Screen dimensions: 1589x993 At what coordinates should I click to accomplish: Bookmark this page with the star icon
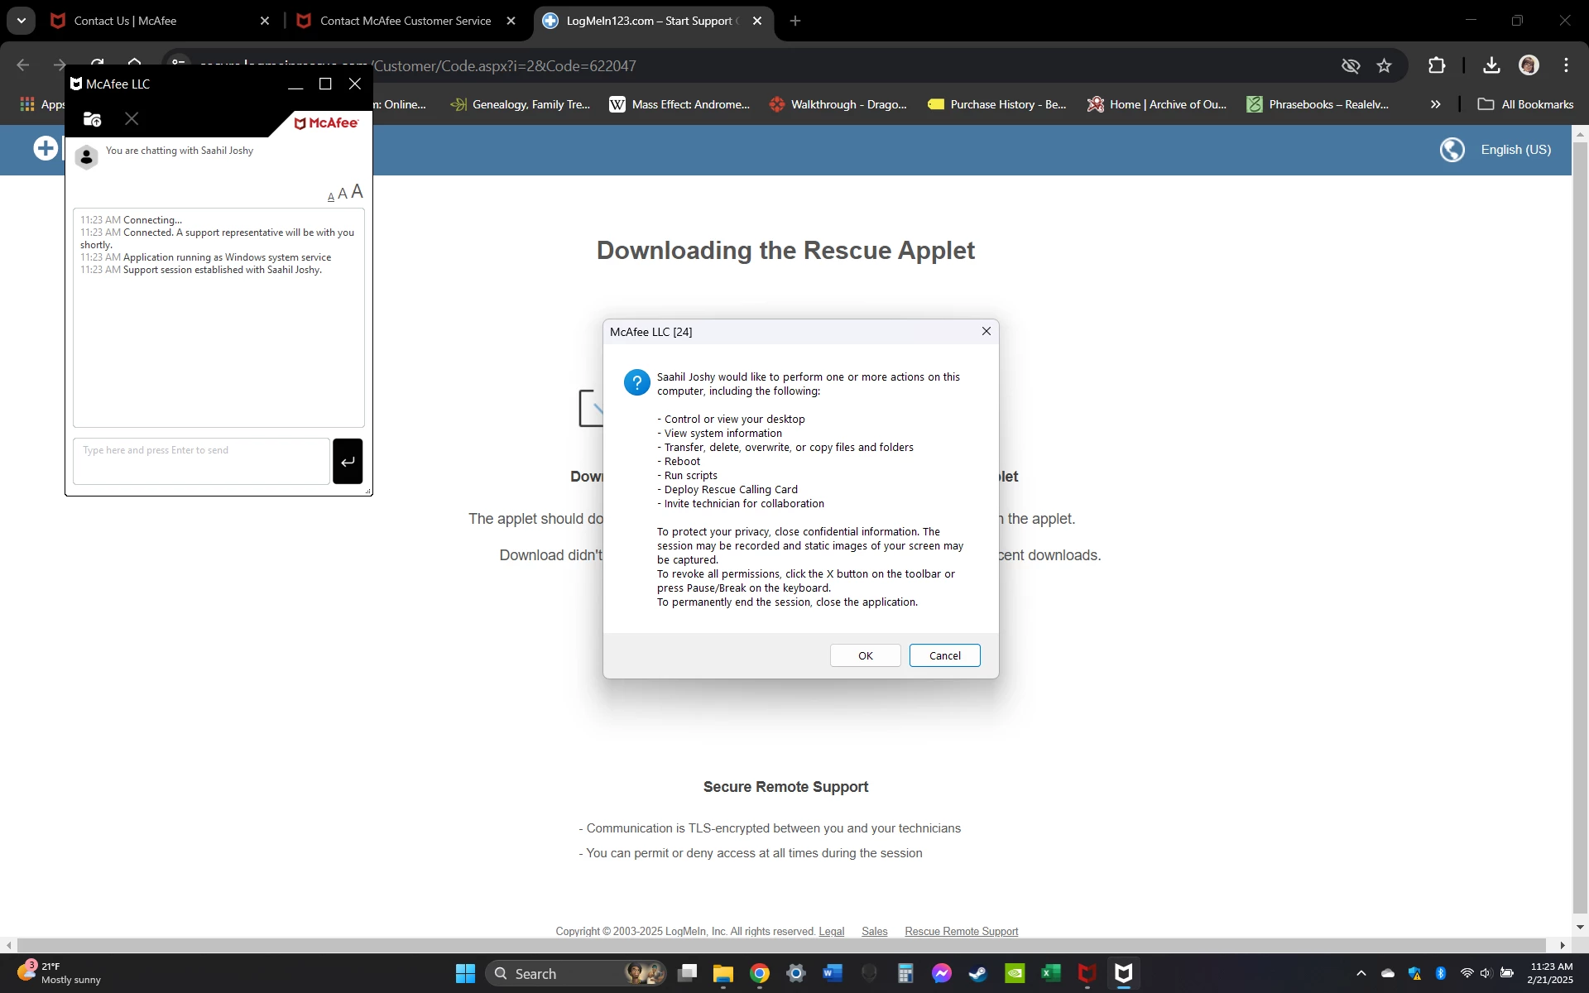click(x=1385, y=66)
